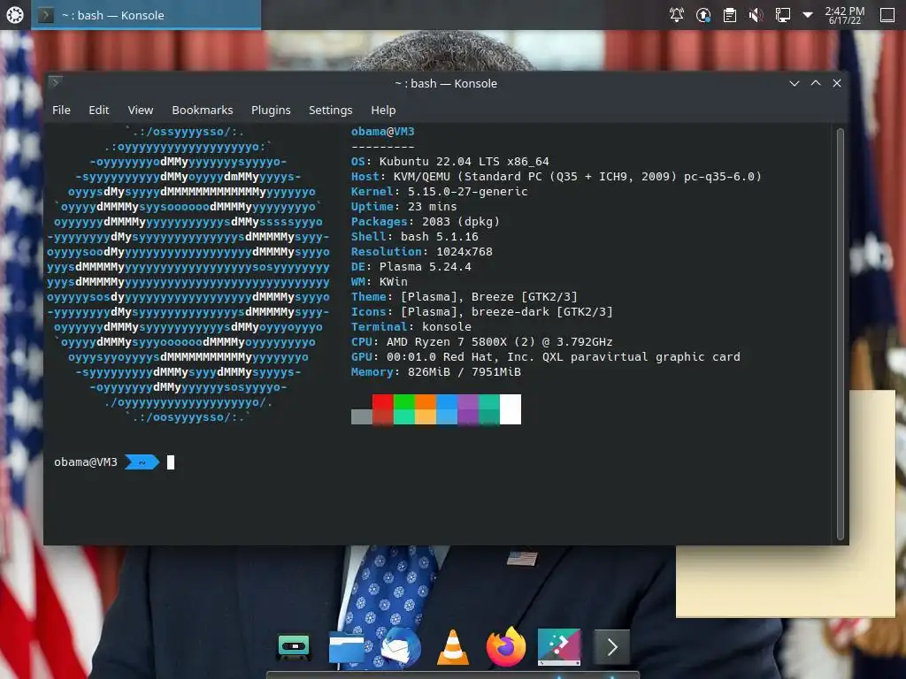Expand hidden system tray icons arrow
906x679 pixels.
point(808,15)
